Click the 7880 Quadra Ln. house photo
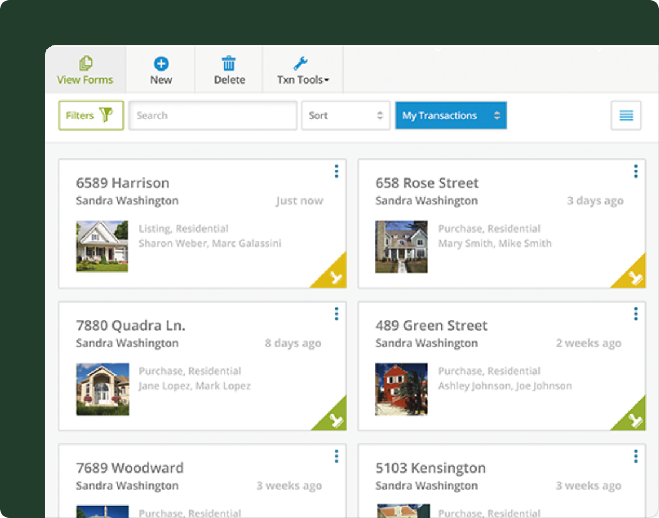 pos(103,389)
